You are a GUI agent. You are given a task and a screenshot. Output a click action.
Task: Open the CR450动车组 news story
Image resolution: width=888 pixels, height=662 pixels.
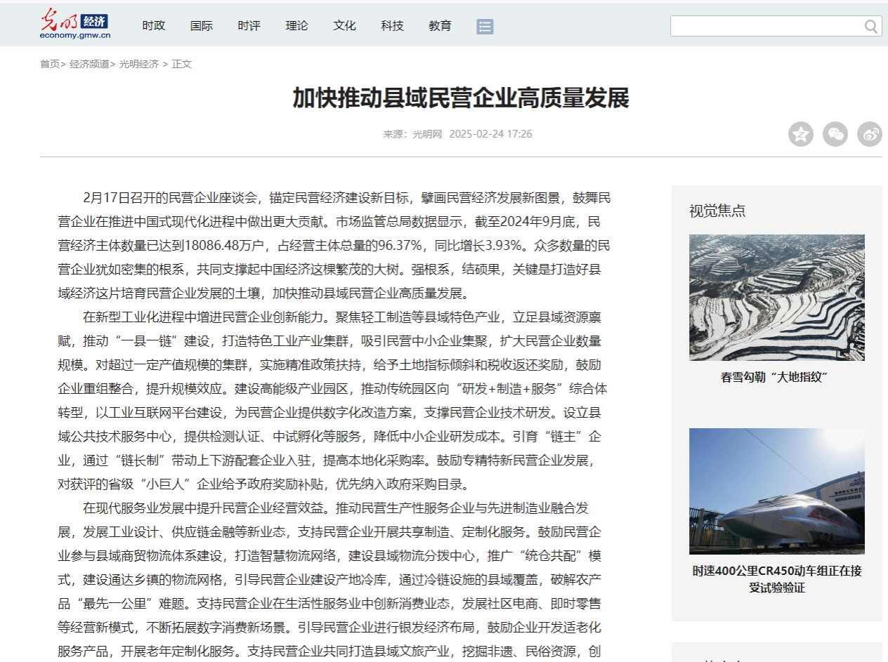776,580
